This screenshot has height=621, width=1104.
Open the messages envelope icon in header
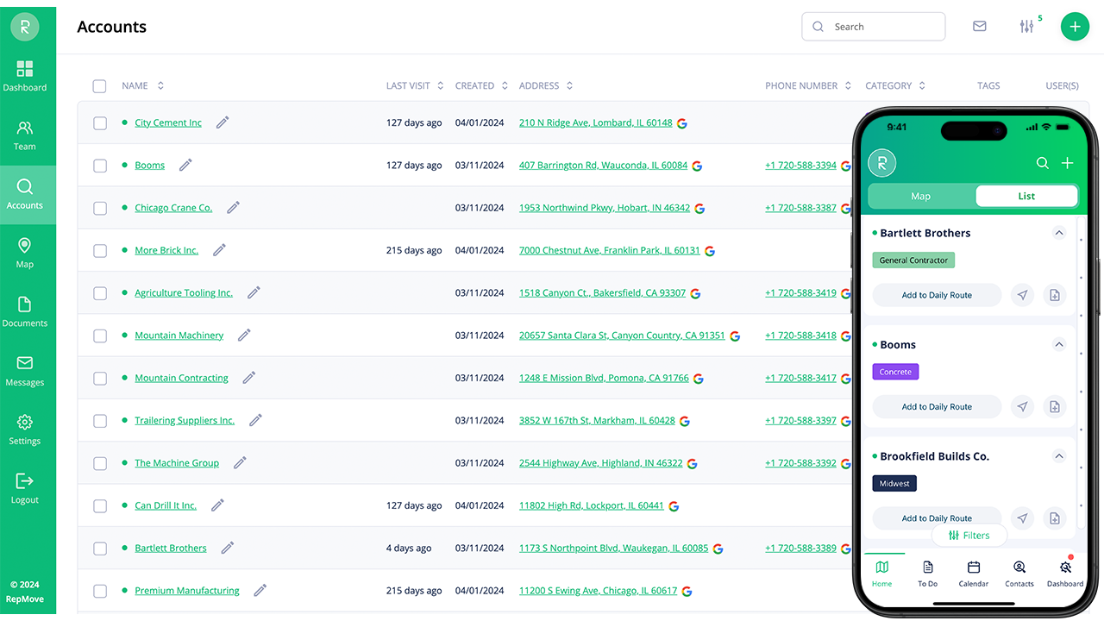980,27
